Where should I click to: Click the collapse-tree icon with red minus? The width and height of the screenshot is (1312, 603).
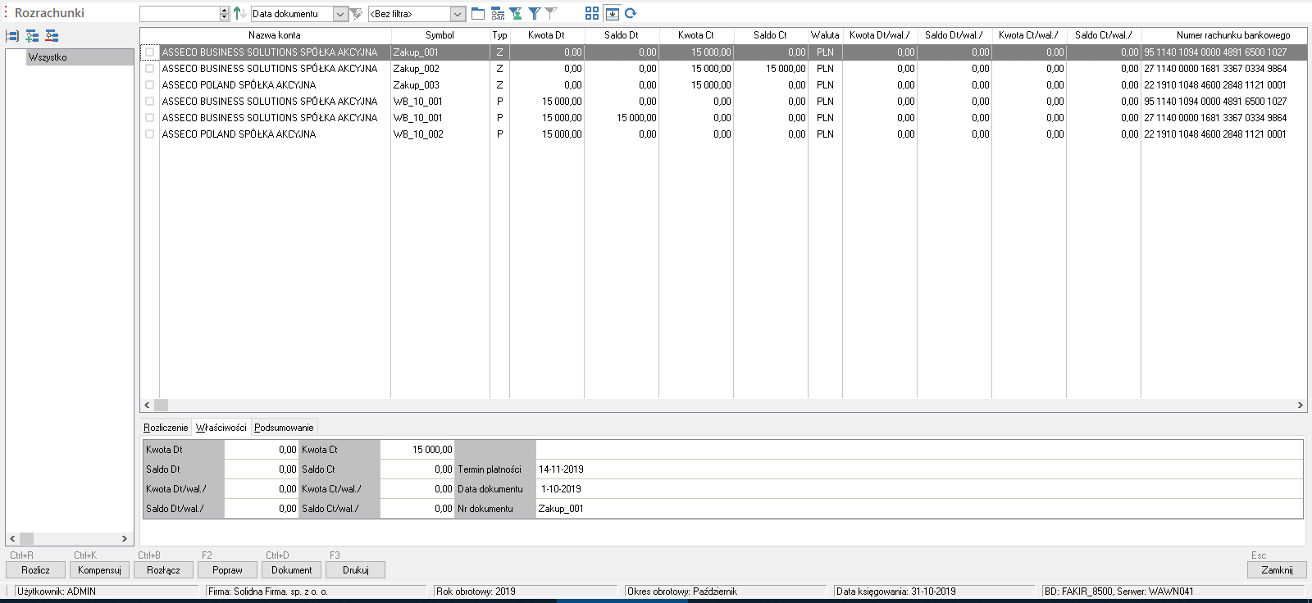pos(52,36)
